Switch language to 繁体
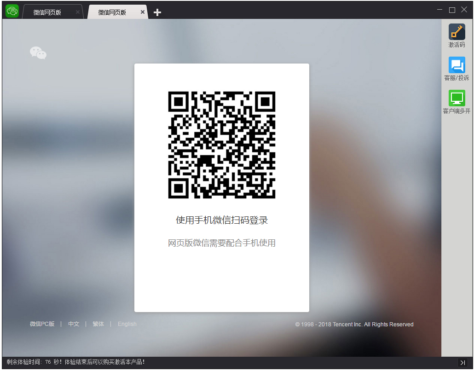 (x=98, y=324)
